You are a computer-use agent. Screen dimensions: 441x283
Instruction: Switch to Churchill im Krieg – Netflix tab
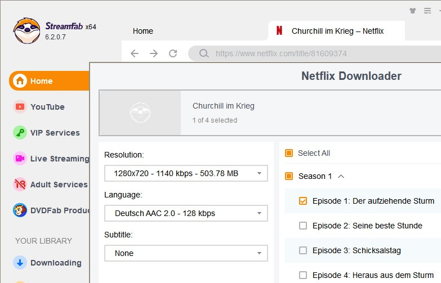(x=336, y=31)
